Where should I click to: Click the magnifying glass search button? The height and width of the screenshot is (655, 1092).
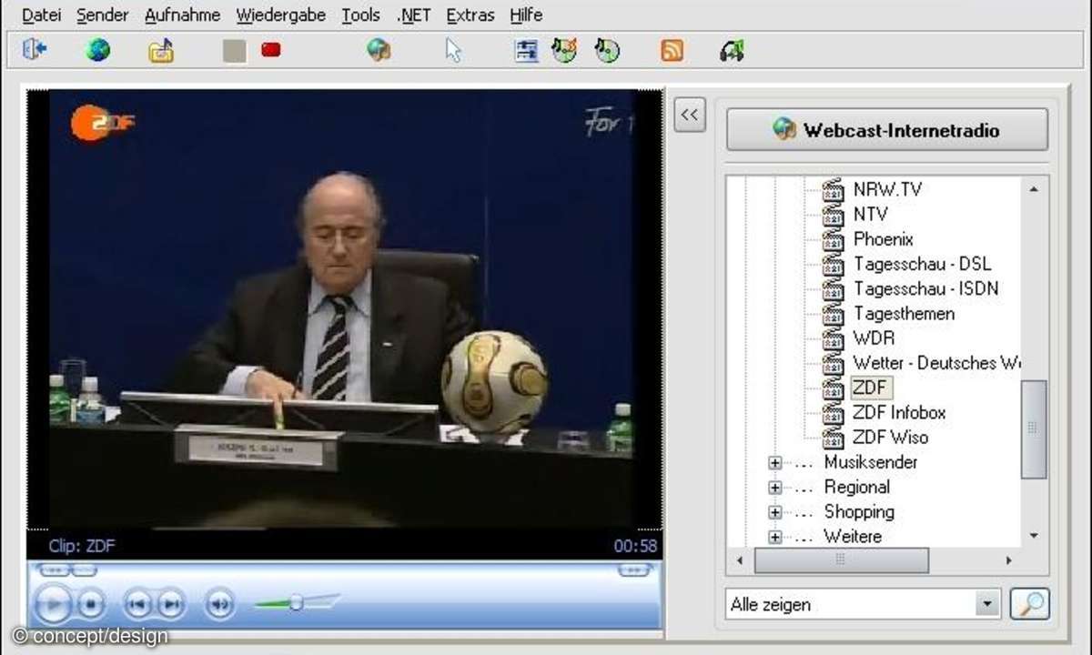1029,604
